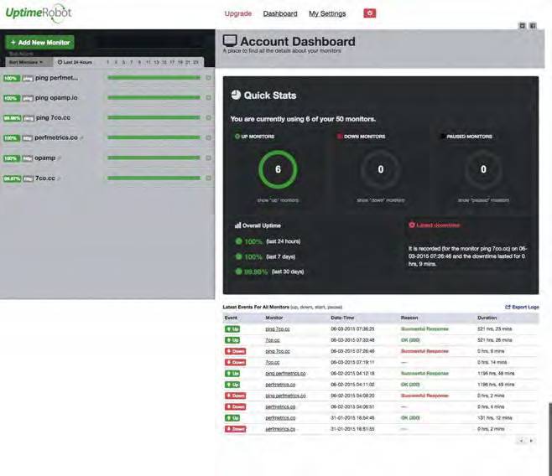The width and height of the screenshot is (552, 476).
Task: Click show "up" monitors link
Action: pyautogui.click(x=278, y=200)
